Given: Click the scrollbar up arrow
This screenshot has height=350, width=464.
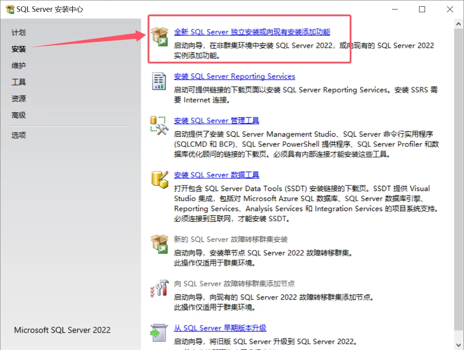Looking at the screenshot, I should 458,23.
